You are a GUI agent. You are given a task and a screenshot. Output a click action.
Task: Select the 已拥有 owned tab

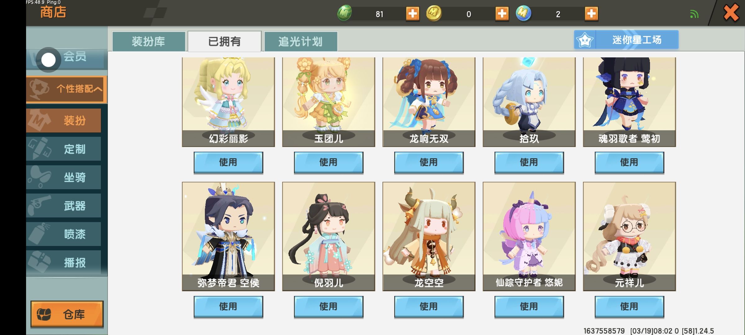click(224, 41)
